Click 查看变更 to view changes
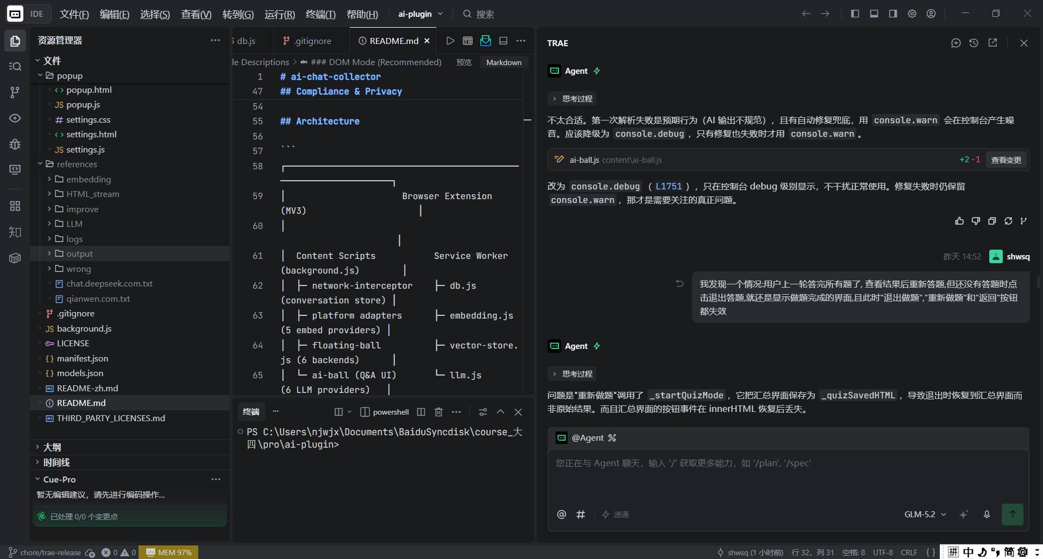The image size is (1043, 559). coord(1006,160)
